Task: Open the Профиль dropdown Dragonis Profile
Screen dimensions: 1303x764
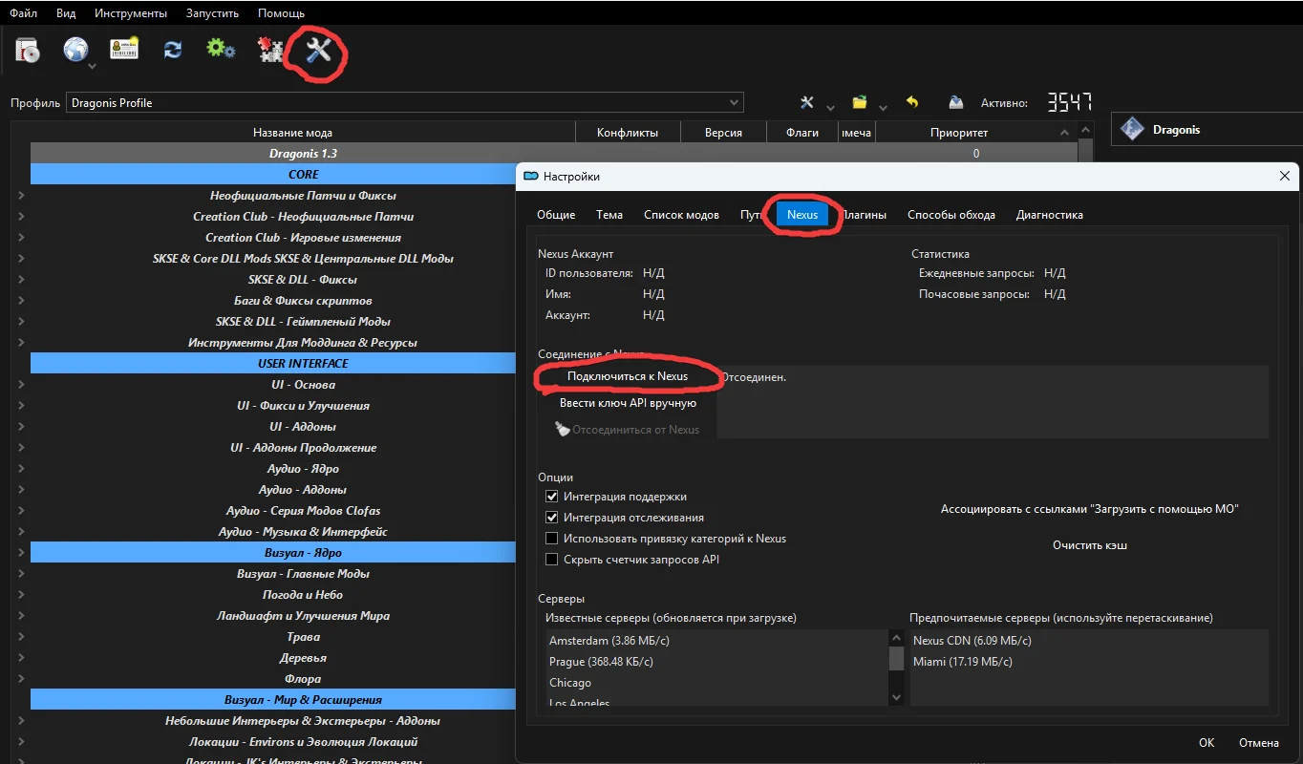Action: pos(404,102)
